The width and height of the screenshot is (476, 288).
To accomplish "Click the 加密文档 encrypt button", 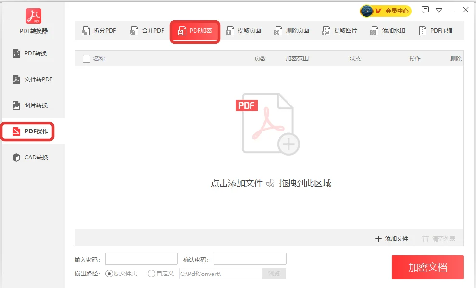I will tap(428, 267).
